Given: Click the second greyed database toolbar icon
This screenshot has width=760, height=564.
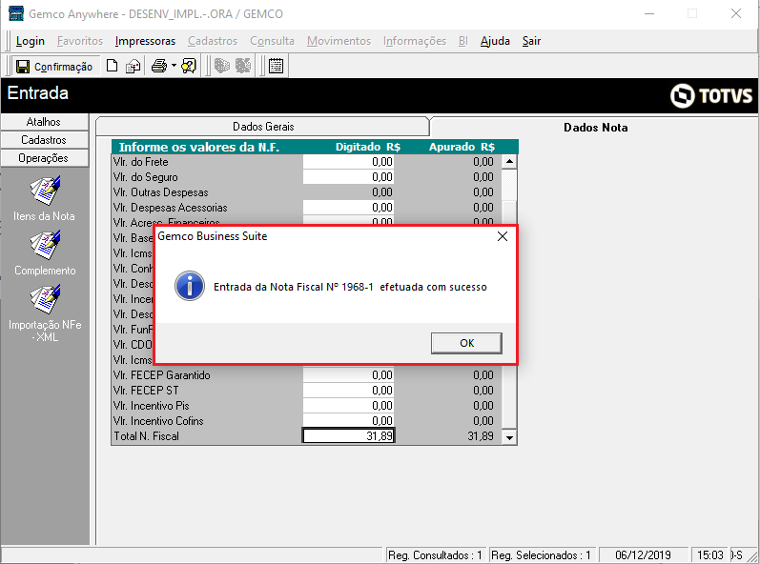Looking at the screenshot, I should tap(243, 66).
